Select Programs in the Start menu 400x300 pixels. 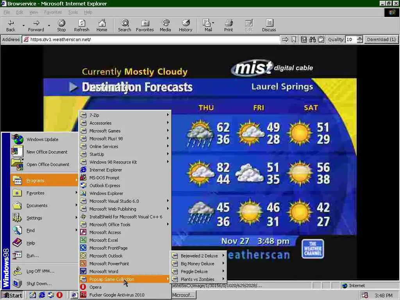click(x=45, y=180)
